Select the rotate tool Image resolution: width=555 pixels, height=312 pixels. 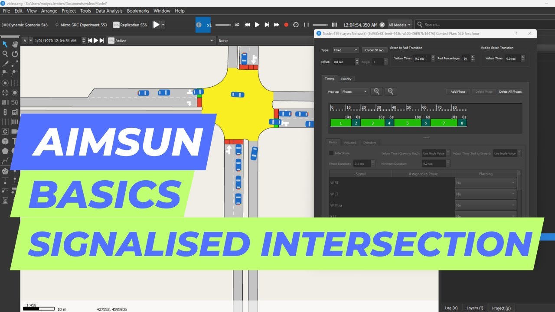click(x=15, y=54)
